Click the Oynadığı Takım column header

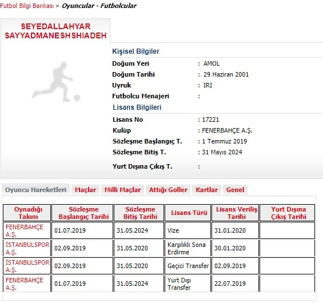click(x=27, y=213)
